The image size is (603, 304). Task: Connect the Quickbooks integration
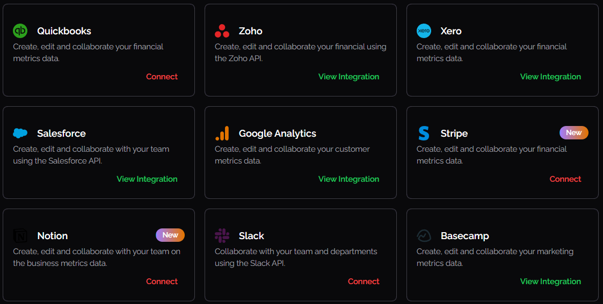click(162, 77)
